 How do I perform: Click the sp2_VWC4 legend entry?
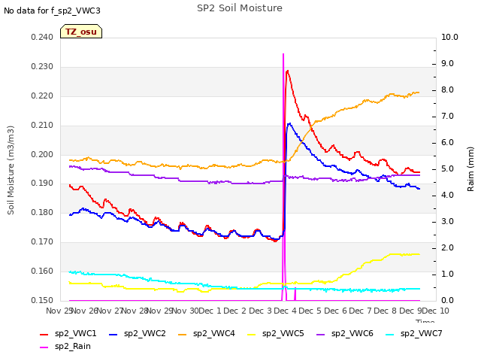pos(207,334)
